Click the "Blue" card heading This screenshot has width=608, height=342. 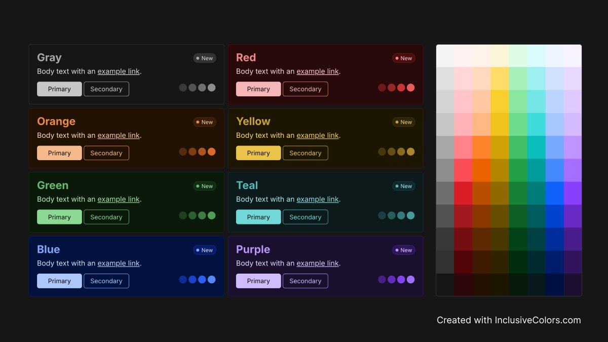click(49, 249)
